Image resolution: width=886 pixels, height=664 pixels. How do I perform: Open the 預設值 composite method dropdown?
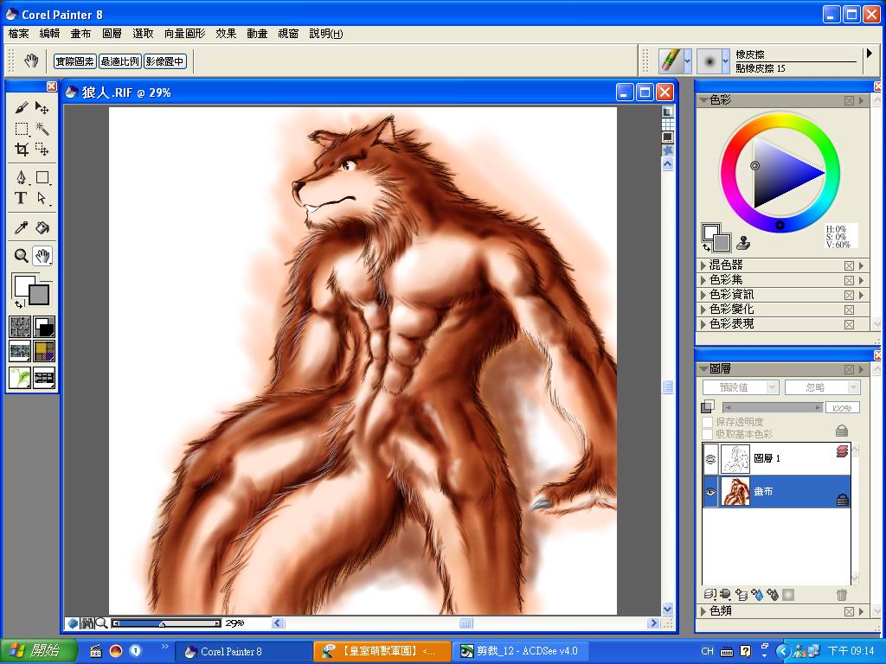(741, 388)
